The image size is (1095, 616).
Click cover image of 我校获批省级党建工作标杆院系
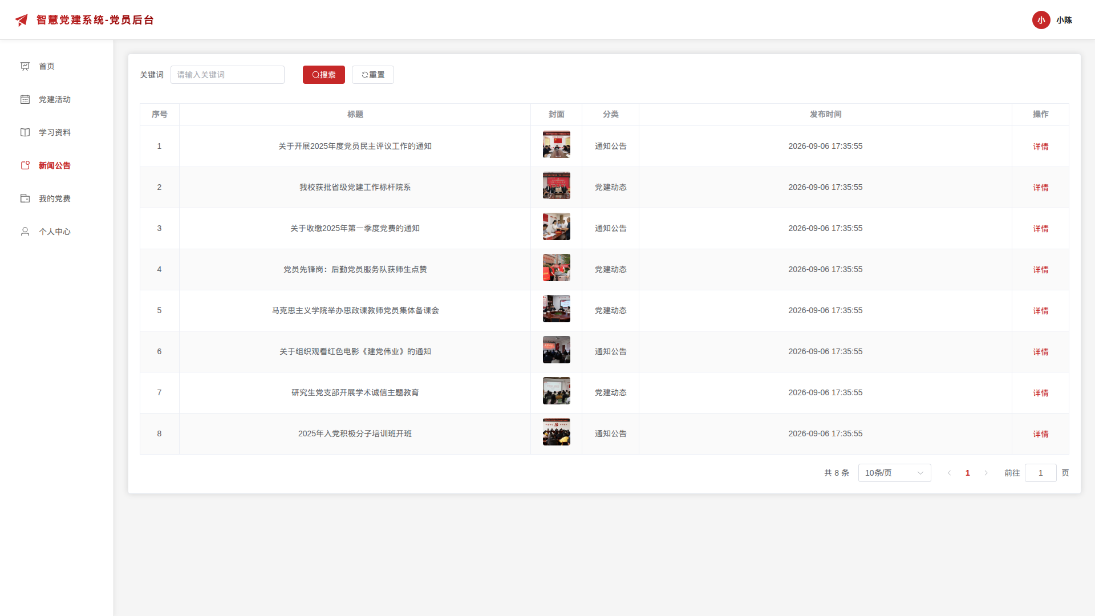click(557, 185)
